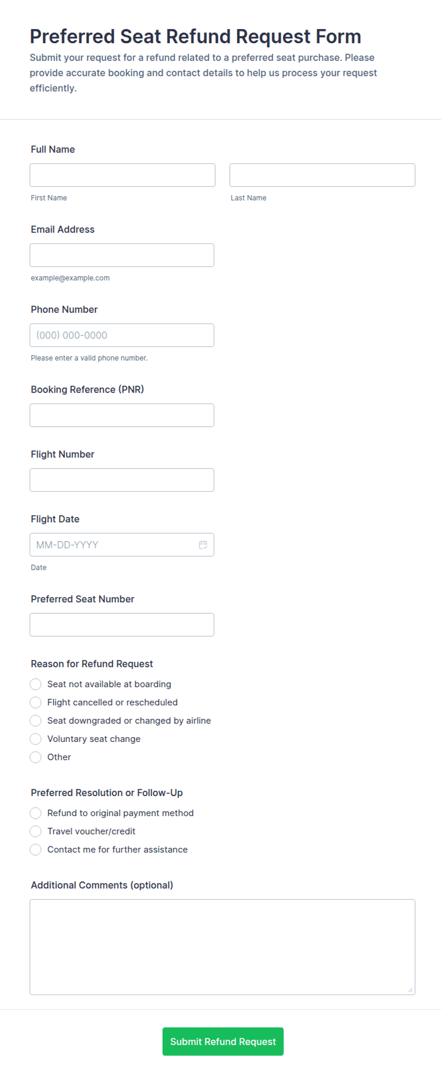441x1079 pixels.
Task: Select "Seat downgraded or changed by airline"
Action: point(36,721)
